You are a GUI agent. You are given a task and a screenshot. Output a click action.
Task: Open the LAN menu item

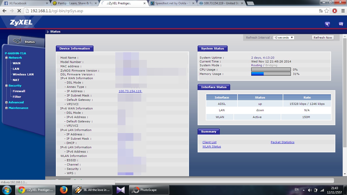16,69
